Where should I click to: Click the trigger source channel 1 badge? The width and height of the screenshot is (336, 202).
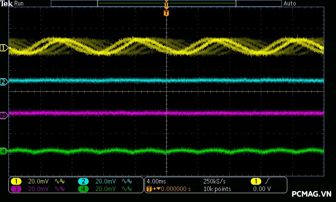tap(256, 181)
